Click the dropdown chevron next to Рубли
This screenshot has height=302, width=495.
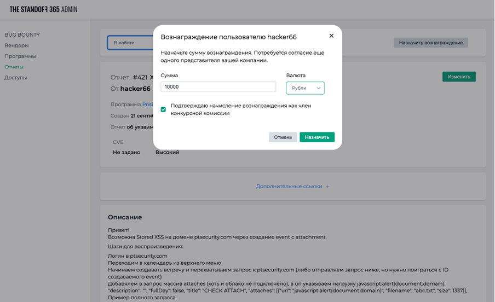click(318, 88)
